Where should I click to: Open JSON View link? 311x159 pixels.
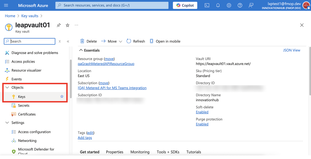291,50
